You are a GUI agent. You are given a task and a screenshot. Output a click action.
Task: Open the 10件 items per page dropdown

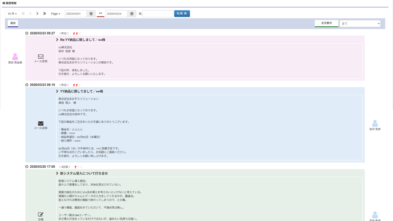(12, 14)
